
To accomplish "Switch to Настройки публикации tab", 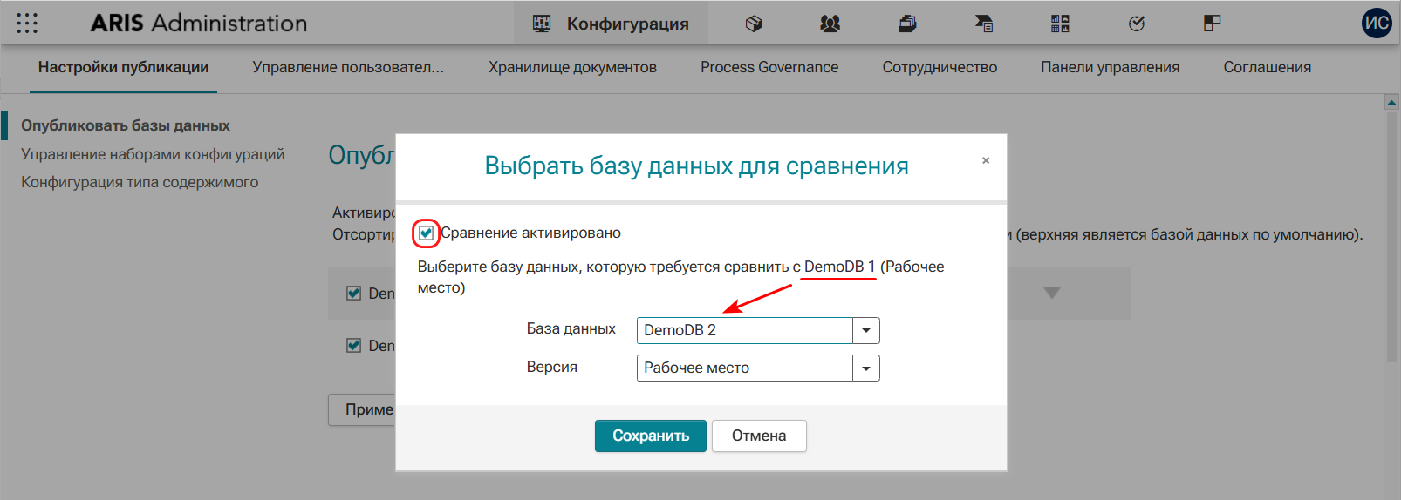I will click(123, 68).
